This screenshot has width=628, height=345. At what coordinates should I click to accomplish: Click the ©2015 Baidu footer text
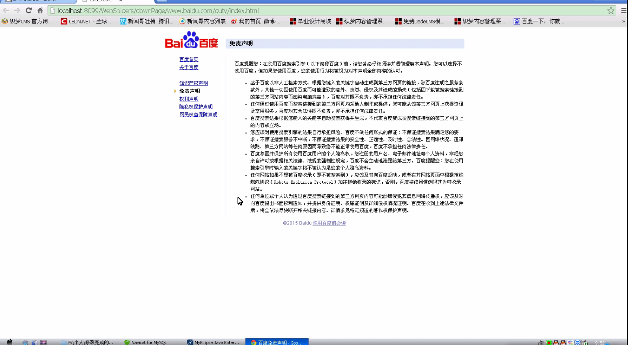point(297,223)
